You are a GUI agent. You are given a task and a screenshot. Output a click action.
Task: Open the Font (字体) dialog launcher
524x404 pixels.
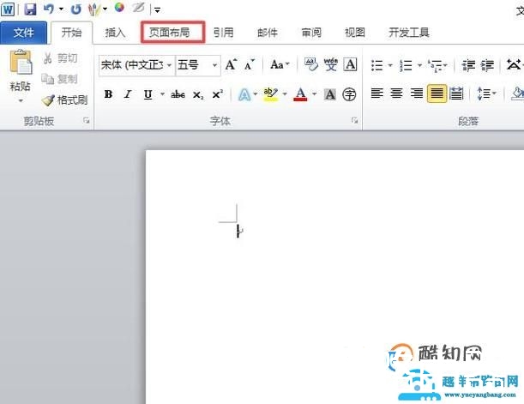coord(354,120)
